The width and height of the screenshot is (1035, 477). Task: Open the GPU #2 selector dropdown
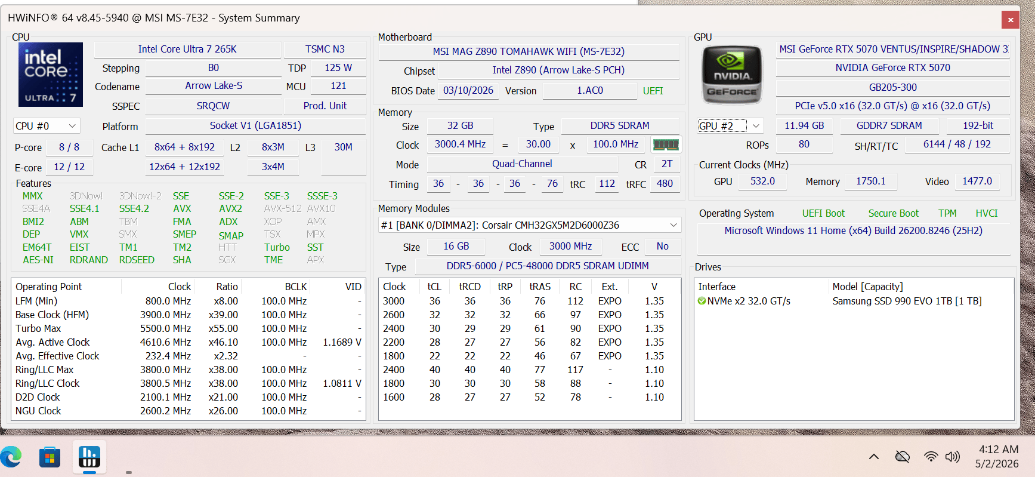tap(730, 126)
